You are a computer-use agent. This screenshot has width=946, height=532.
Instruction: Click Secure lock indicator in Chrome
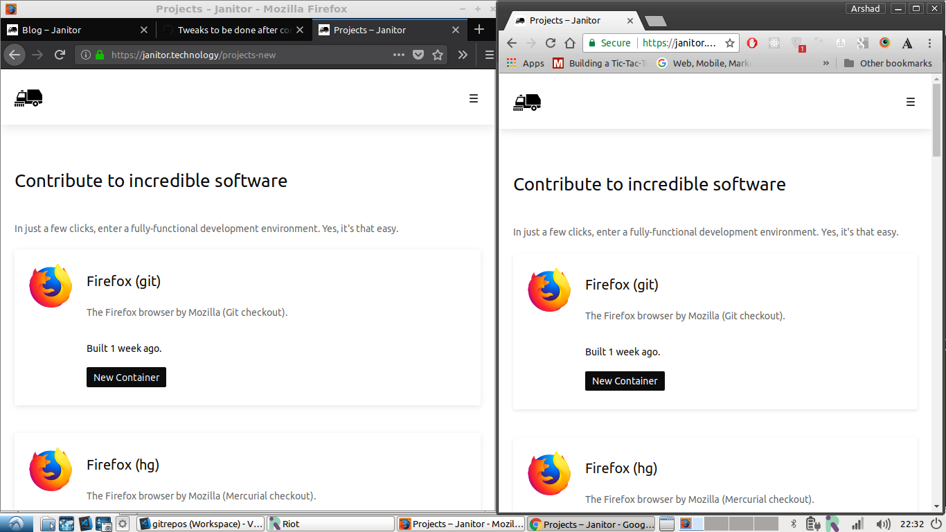tap(609, 43)
